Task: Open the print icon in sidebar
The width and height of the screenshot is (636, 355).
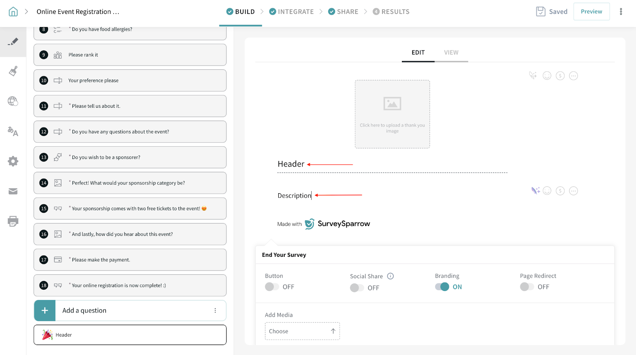Action: point(13,221)
